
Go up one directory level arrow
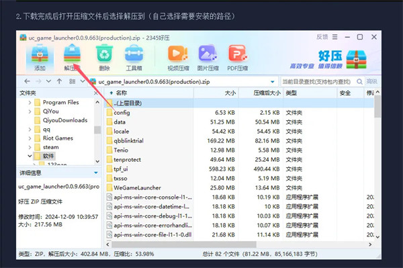(x=59, y=81)
